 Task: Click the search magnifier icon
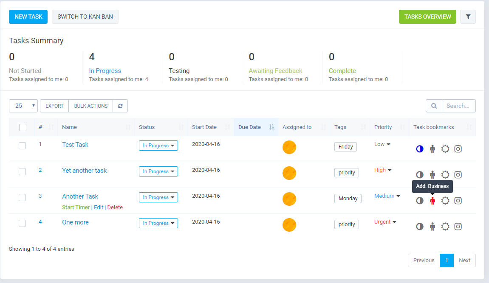pos(434,106)
